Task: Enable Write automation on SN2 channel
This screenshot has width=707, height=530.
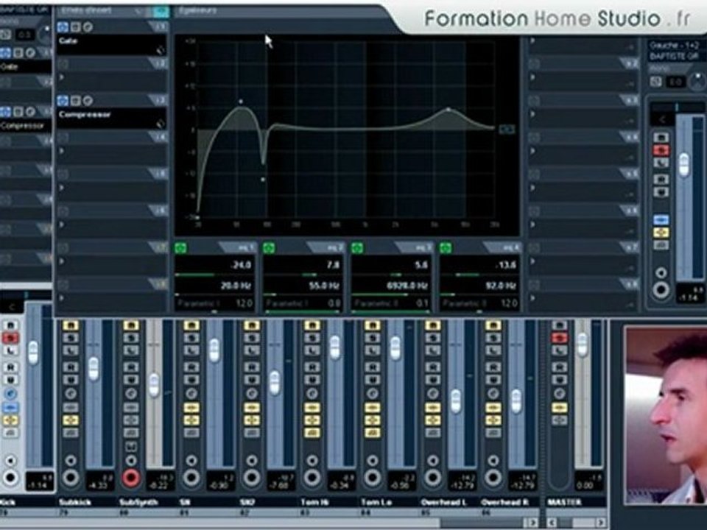Action: (252, 380)
